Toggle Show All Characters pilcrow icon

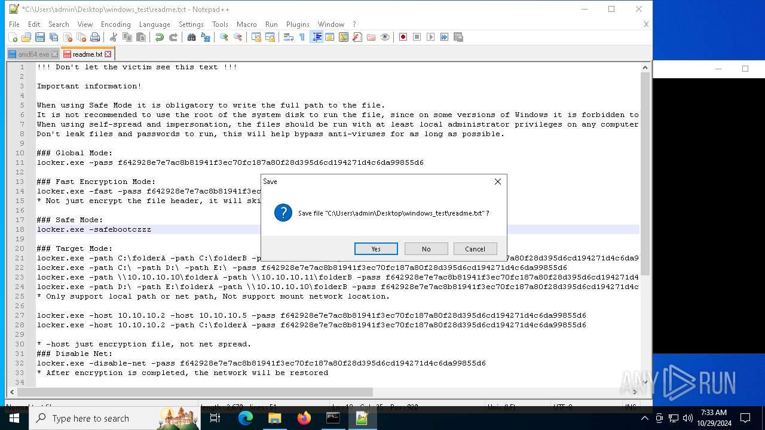click(x=302, y=37)
